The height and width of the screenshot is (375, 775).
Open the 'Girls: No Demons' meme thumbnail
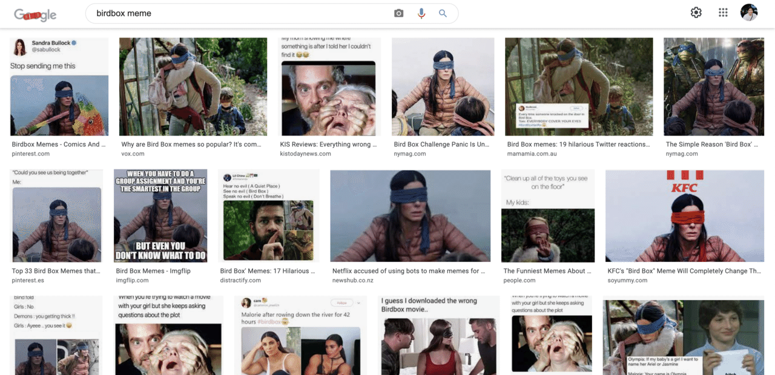click(56, 336)
